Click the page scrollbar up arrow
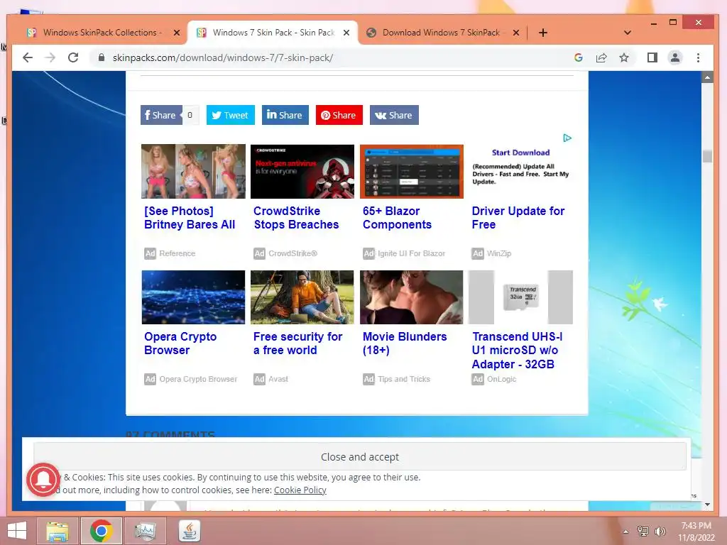The image size is (727, 545). click(x=707, y=77)
